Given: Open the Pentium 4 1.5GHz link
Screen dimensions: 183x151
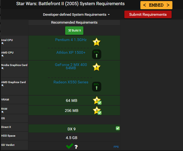Looking at the screenshot, I should pos(71,40).
